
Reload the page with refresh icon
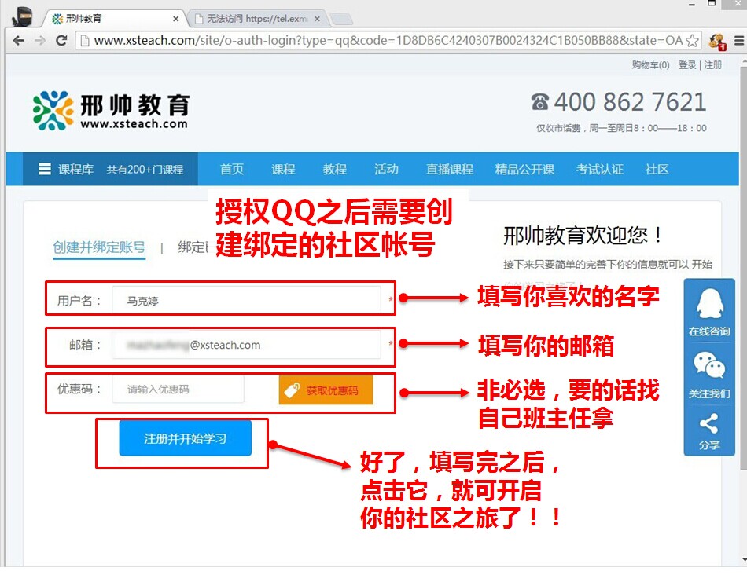tap(61, 41)
